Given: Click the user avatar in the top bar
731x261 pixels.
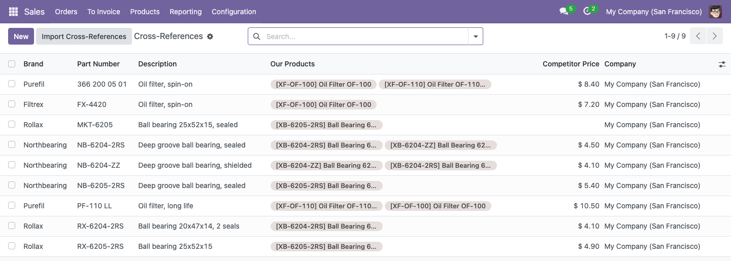Looking at the screenshot, I should [x=715, y=12].
